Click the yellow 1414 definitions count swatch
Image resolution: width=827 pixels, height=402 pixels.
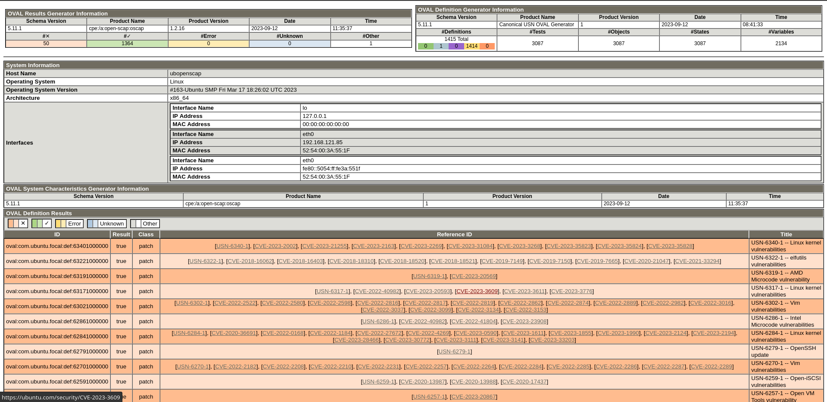[471, 46]
